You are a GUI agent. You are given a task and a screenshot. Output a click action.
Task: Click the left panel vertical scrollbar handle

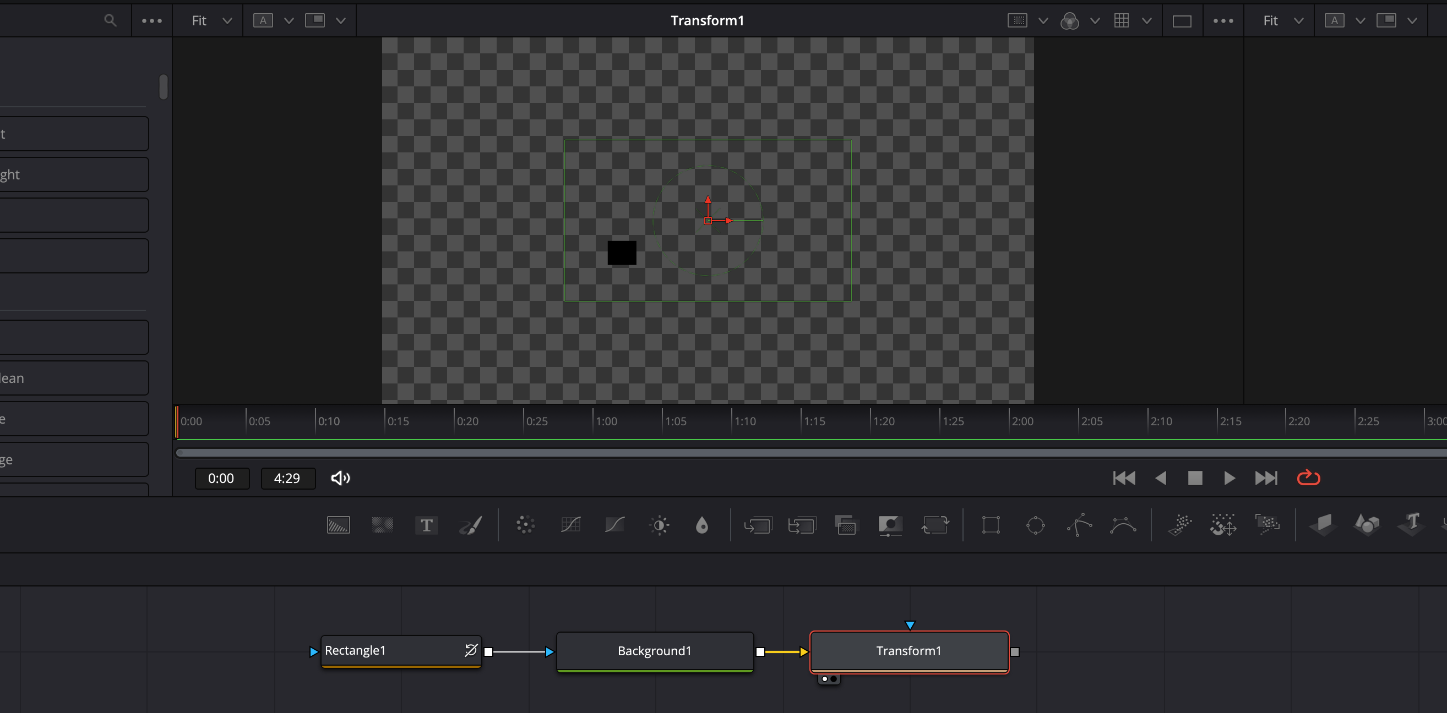[164, 87]
